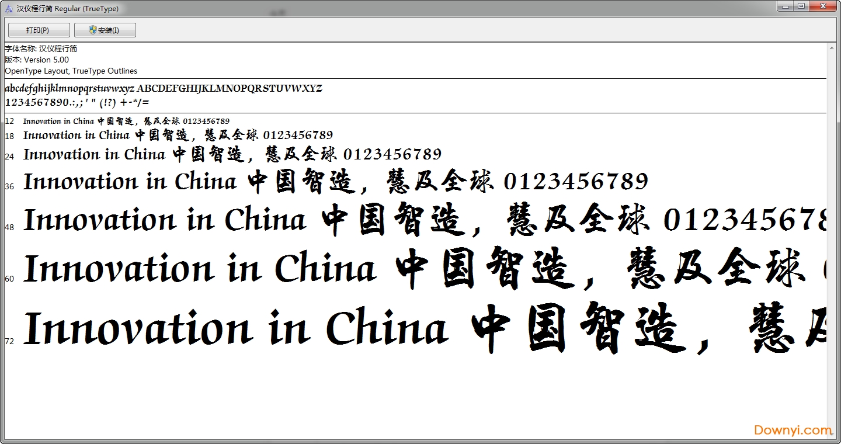
Task: Click the 安装(I) install button
Action: click(x=105, y=30)
